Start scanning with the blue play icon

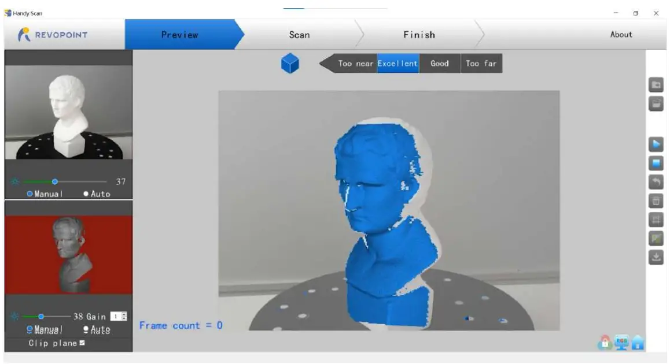(657, 143)
